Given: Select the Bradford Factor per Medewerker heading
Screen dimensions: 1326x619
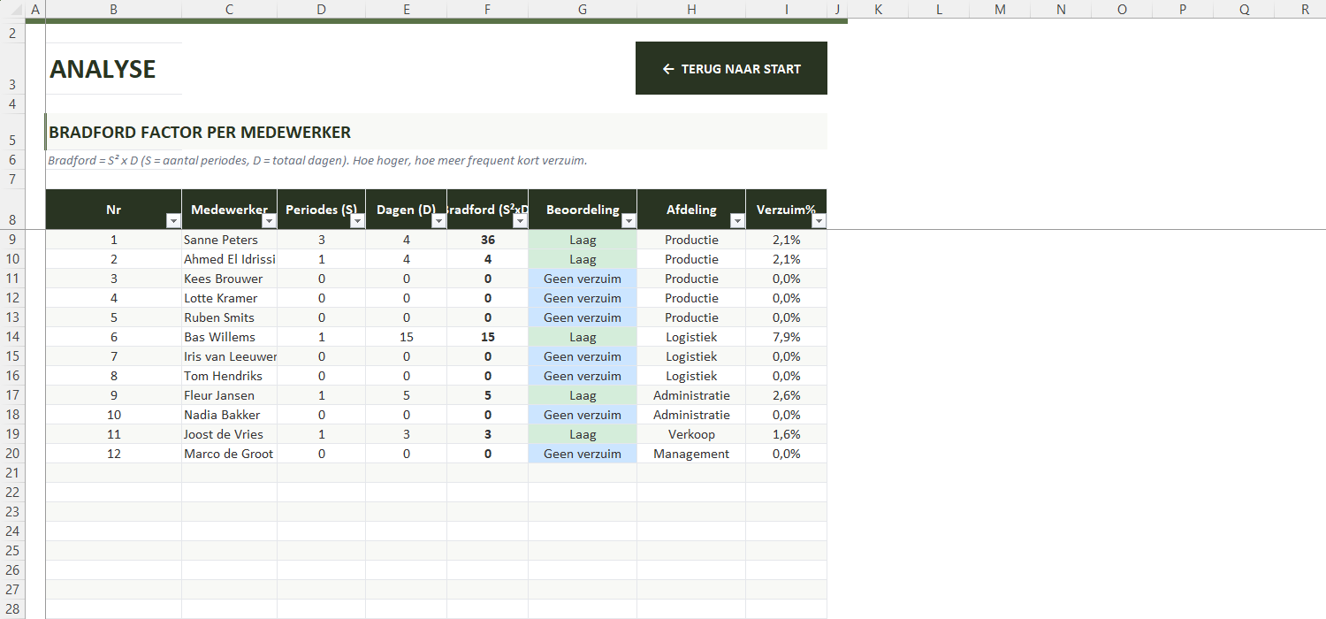Looking at the screenshot, I should click(x=200, y=133).
